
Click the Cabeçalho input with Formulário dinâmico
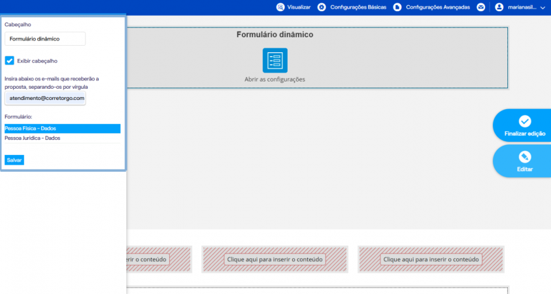pos(45,39)
